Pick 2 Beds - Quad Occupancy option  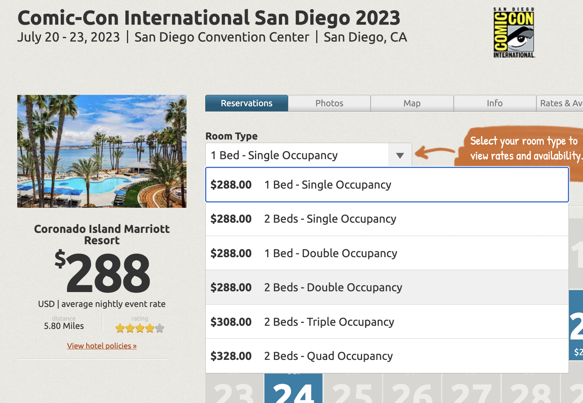(387, 356)
